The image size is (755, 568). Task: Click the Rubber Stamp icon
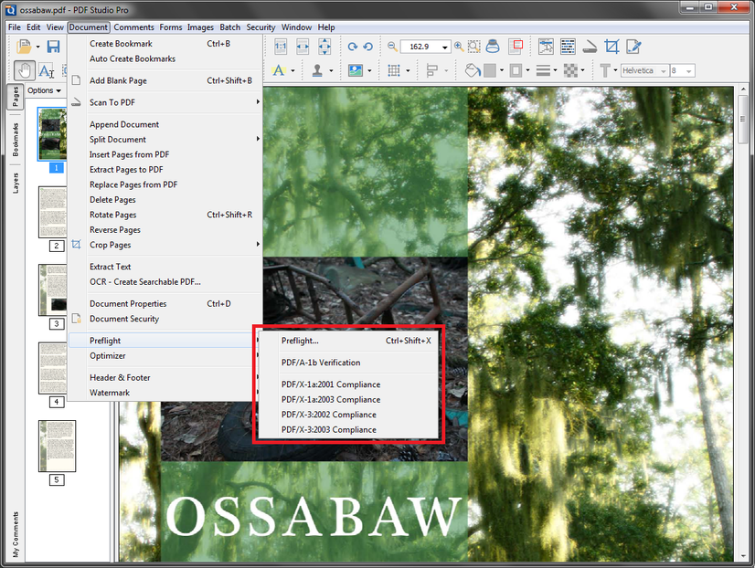[x=317, y=70]
